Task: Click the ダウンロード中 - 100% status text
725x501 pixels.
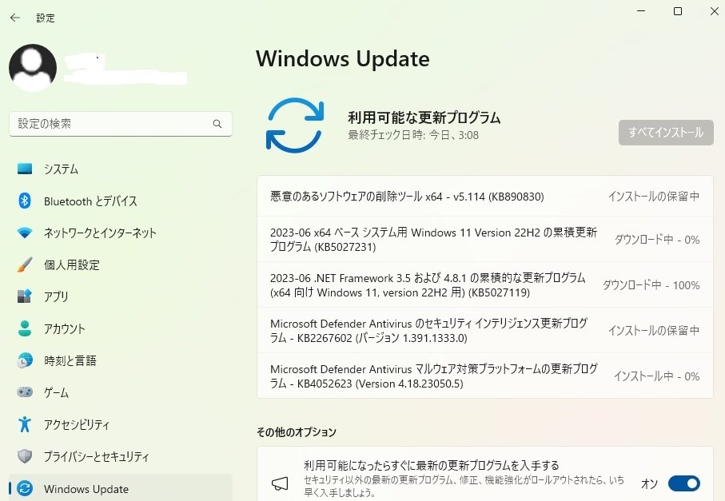Action: click(x=651, y=285)
